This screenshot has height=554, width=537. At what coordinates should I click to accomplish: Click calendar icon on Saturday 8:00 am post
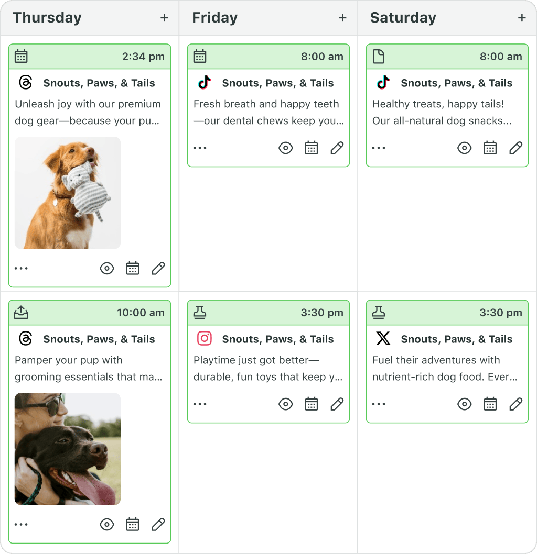(490, 148)
